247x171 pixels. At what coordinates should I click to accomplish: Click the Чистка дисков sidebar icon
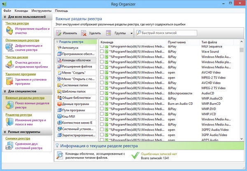(x=9, y=65)
